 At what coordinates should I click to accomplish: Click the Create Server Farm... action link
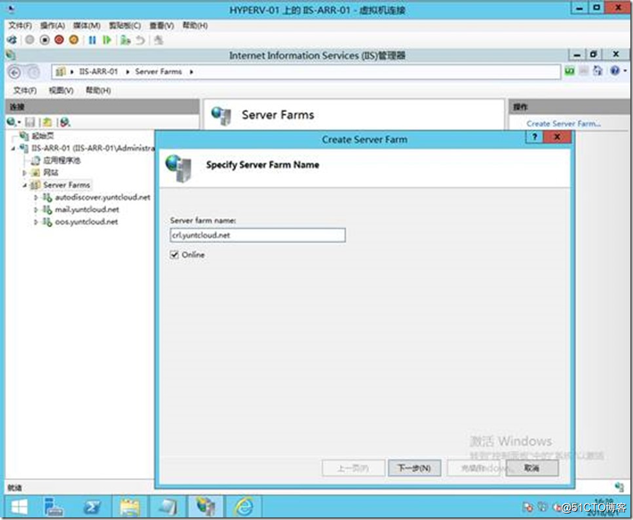563,124
